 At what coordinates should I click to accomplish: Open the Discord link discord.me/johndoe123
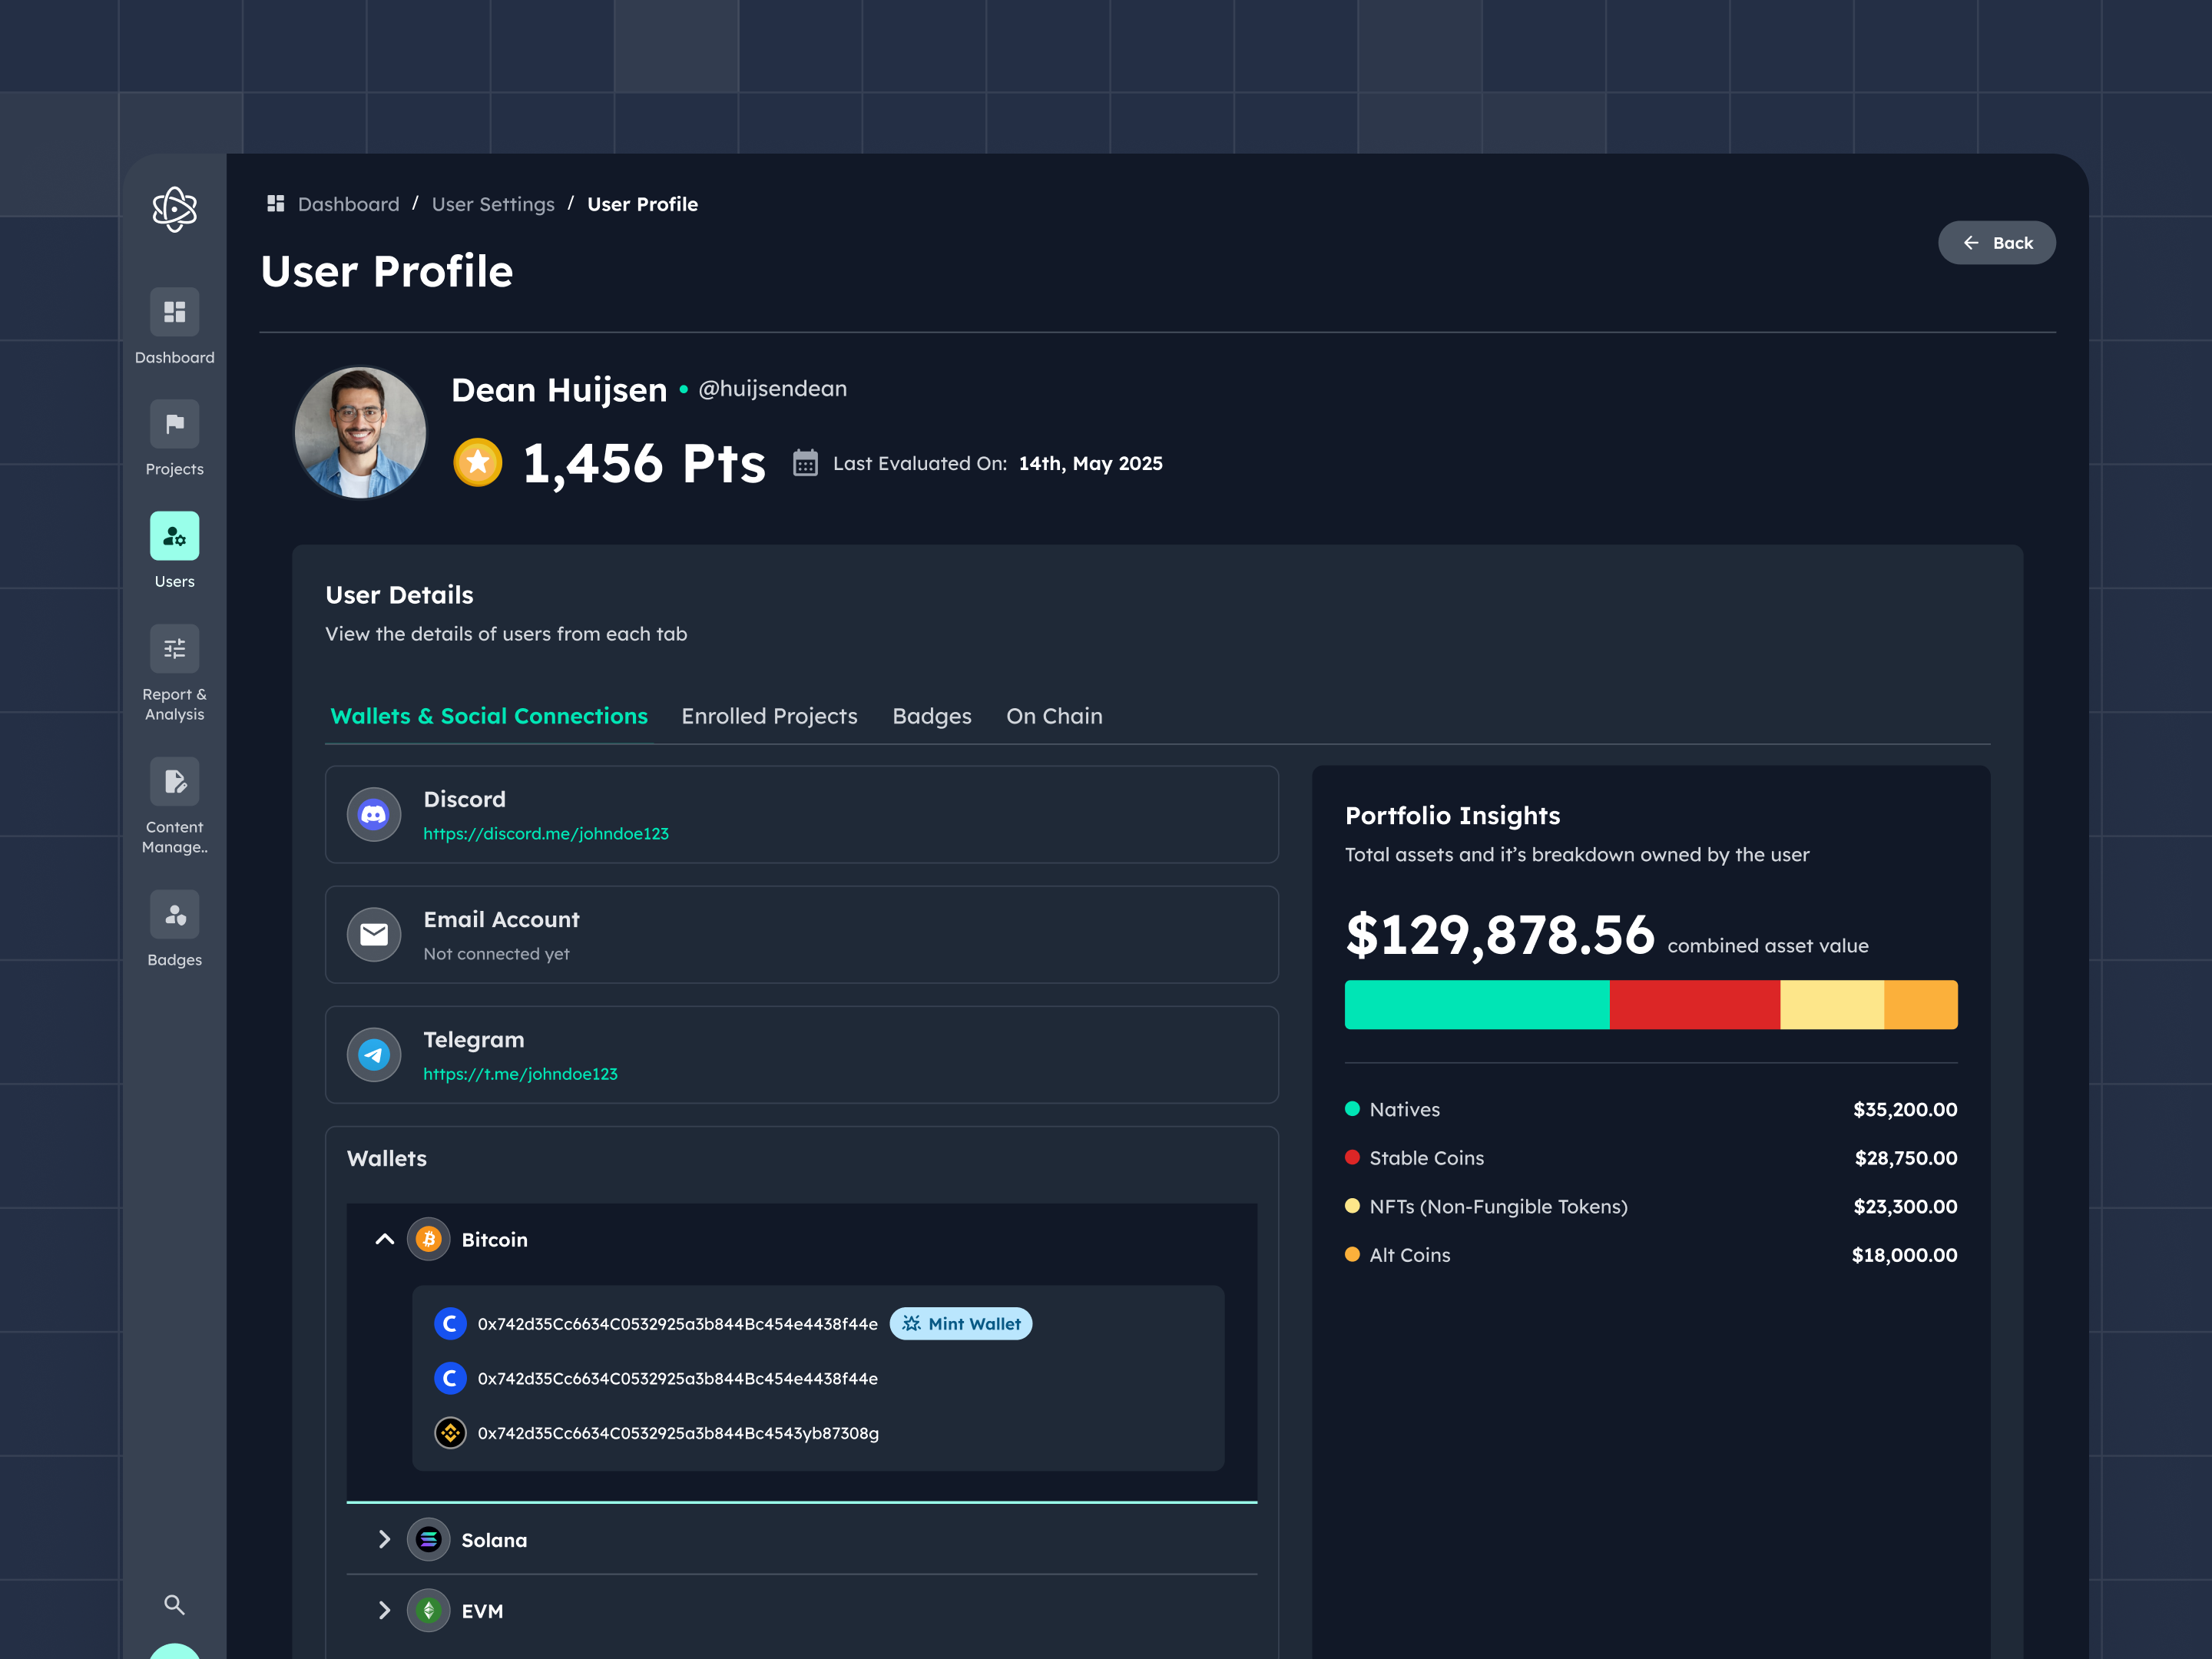point(546,833)
